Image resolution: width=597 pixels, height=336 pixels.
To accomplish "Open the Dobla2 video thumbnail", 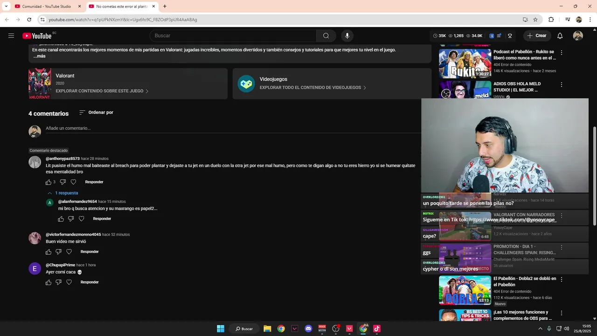I will pyautogui.click(x=465, y=290).
